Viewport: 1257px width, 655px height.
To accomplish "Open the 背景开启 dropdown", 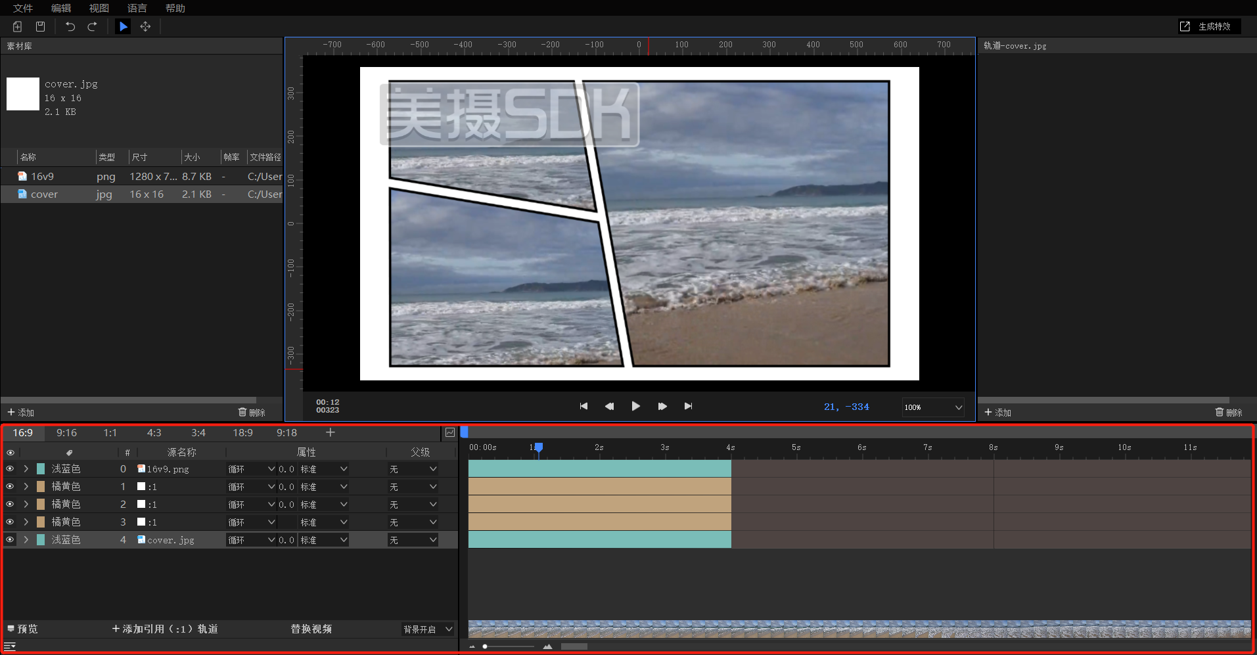I will tap(428, 629).
